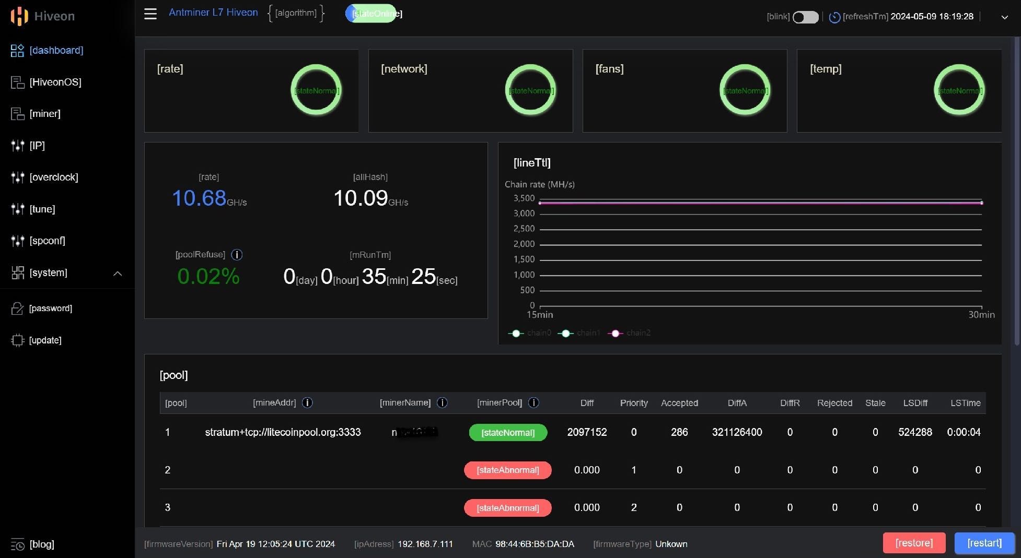Open the top-right dropdown arrow

click(x=1004, y=17)
